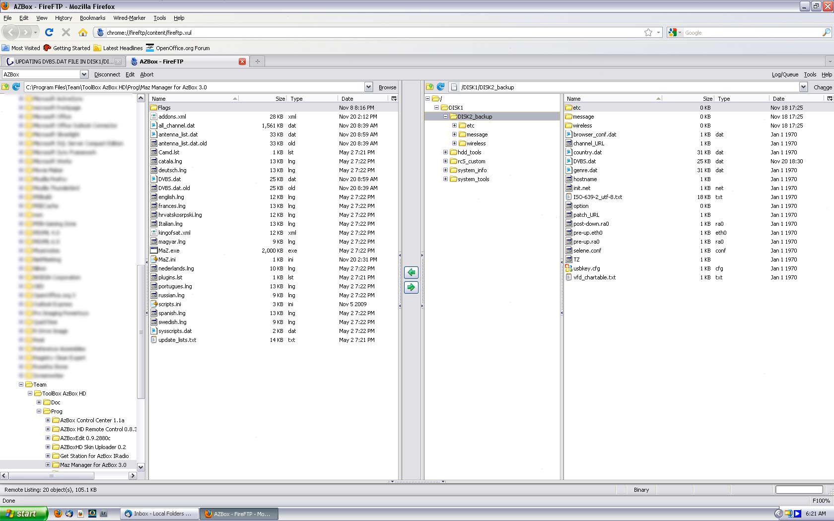Click the Change button
This screenshot has width=834, height=521.
[x=823, y=87]
